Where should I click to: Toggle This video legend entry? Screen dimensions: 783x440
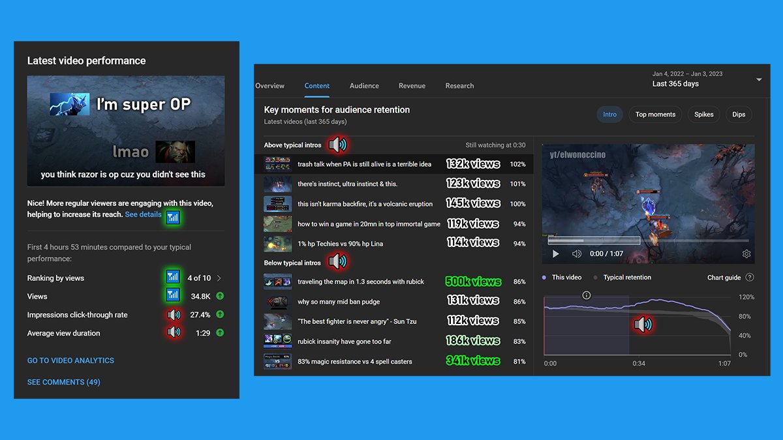(563, 277)
